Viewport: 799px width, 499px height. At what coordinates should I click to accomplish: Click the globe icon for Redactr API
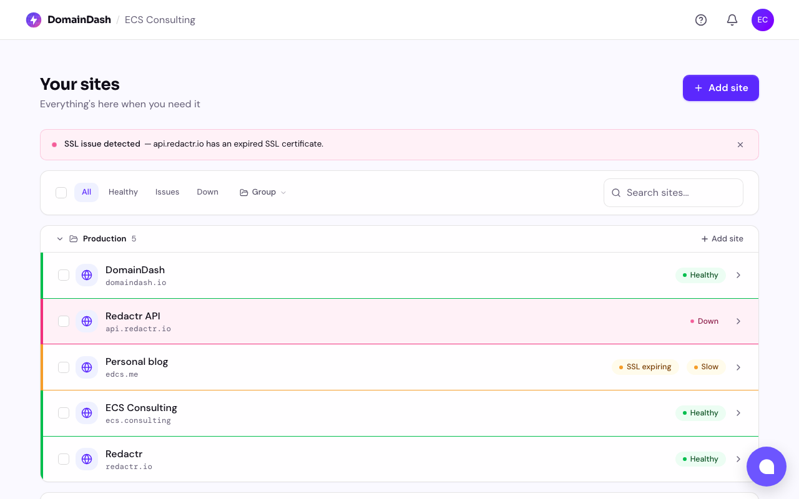point(87,321)
